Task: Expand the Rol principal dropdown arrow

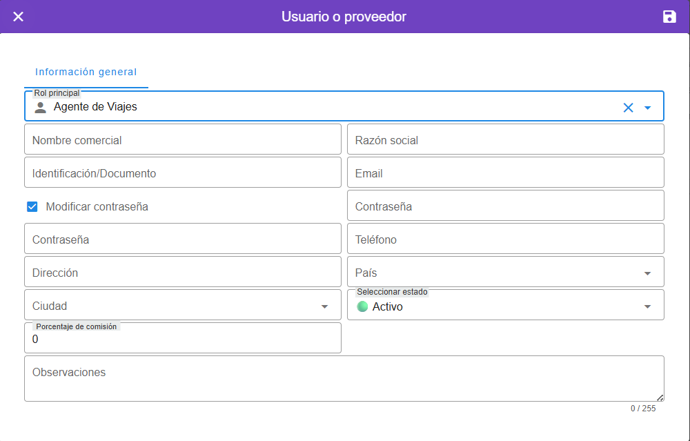Action: (x=647, y=108)
